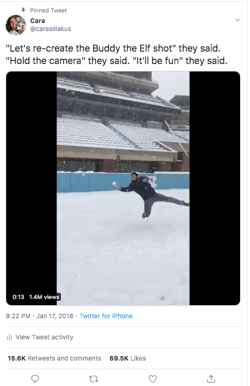Click the 1.4M views label
Viewport: 250px width, 386px height.
(x=44, y=297)
